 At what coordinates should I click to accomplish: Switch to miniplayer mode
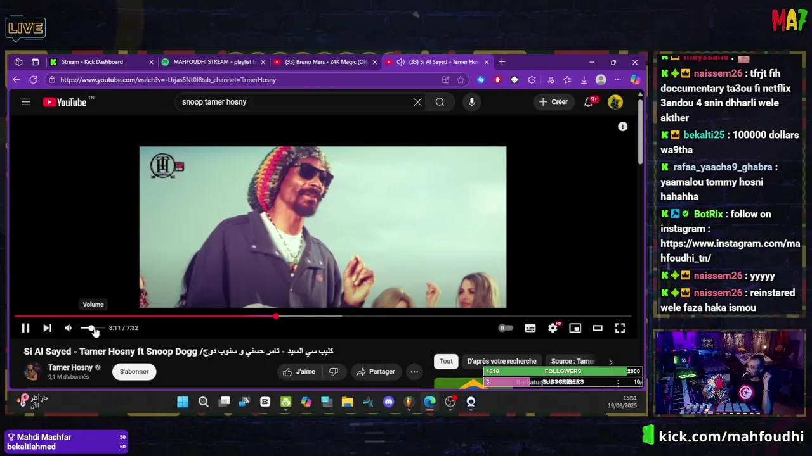[x=575, y=328]
